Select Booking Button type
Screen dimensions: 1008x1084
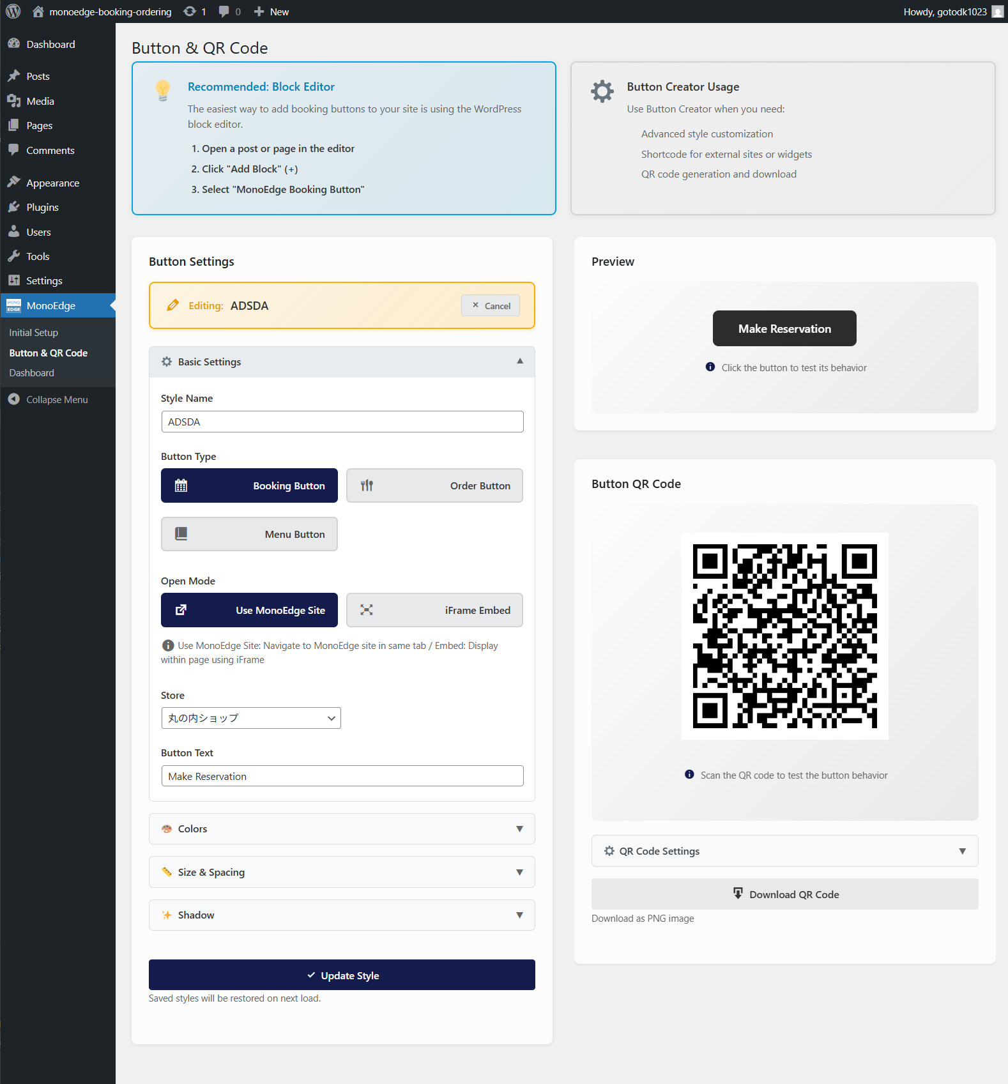pos(249,485)
